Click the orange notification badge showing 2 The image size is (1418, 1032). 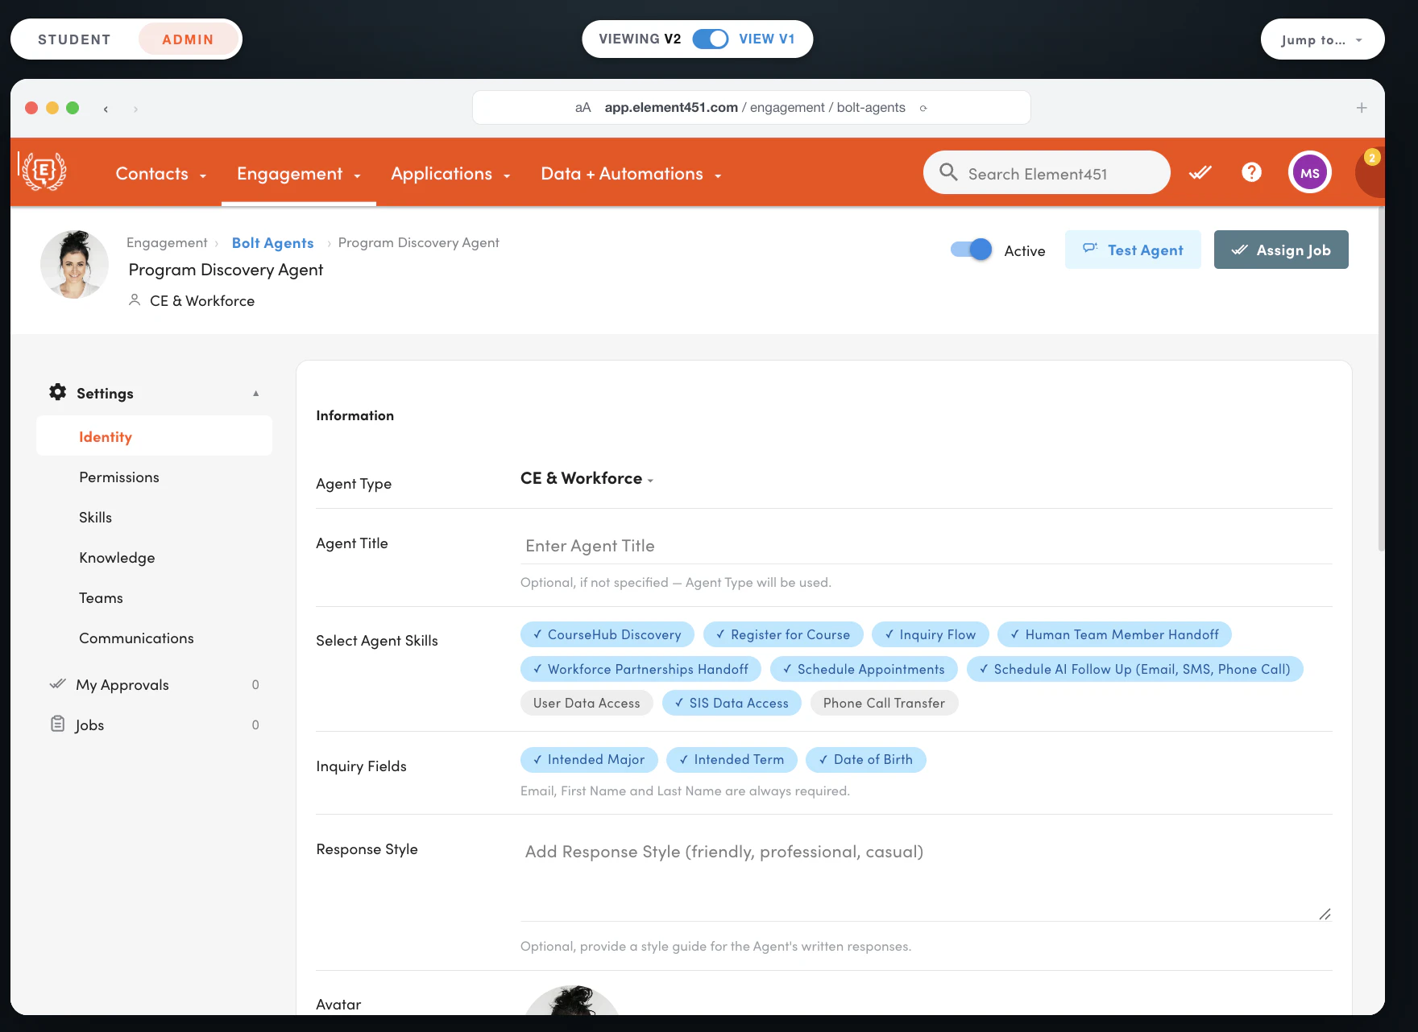pyautogui.click(x=1372, y=158)
